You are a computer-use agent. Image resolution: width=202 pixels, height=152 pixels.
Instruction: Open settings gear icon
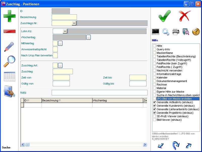(165, 32)
